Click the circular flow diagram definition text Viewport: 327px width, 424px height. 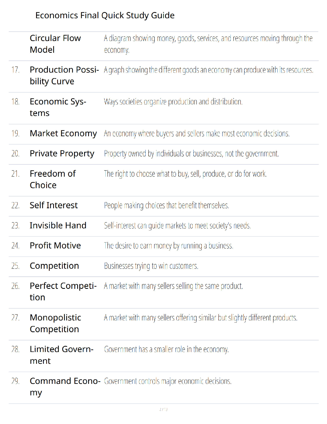pos(208,44)
